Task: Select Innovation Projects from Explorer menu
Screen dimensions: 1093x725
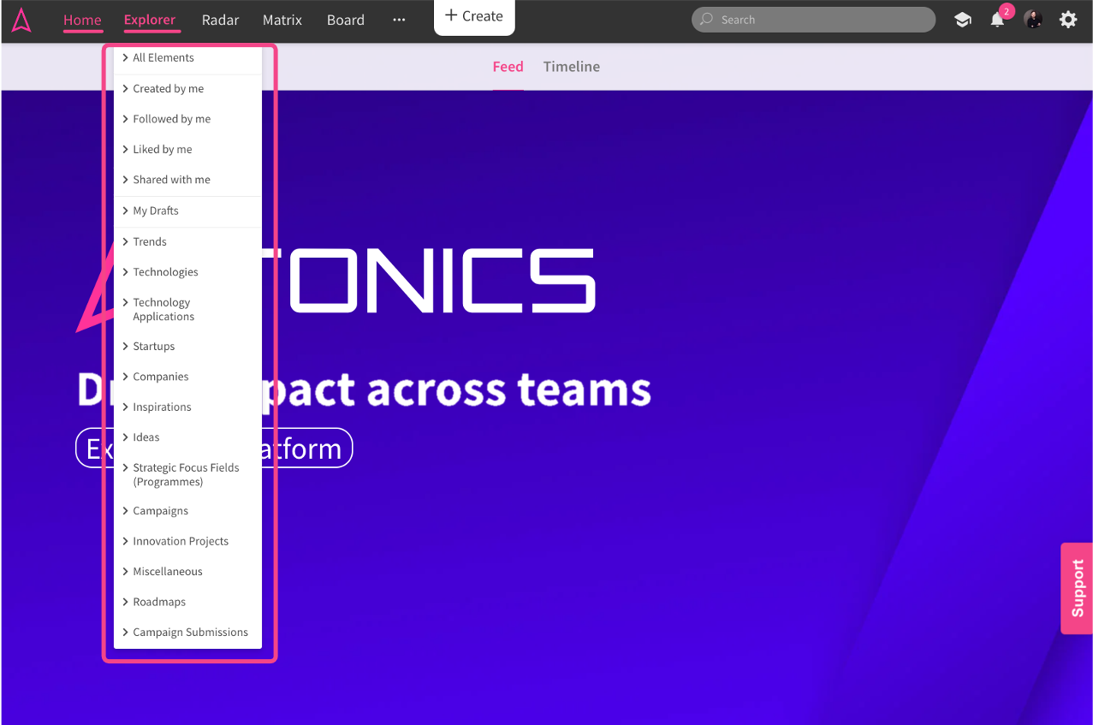Action: coord(181,542)
